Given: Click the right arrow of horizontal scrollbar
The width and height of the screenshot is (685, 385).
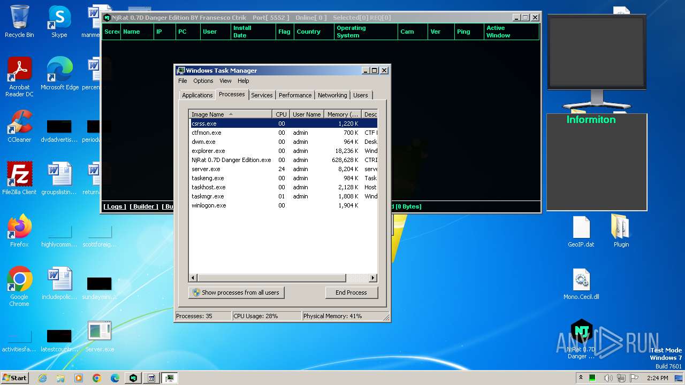Looking at the screenshot, I should coord(373,278).
